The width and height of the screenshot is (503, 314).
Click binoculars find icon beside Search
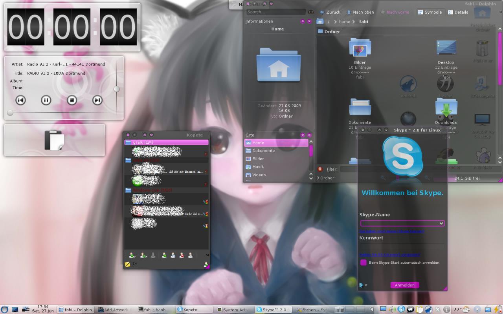click(x=311, y=12)
